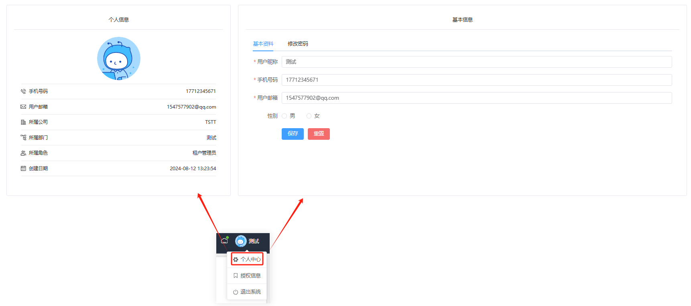The image size is (691, 306).
Task: Open 个人中心 from the user menu
Action: coord(247,260)
